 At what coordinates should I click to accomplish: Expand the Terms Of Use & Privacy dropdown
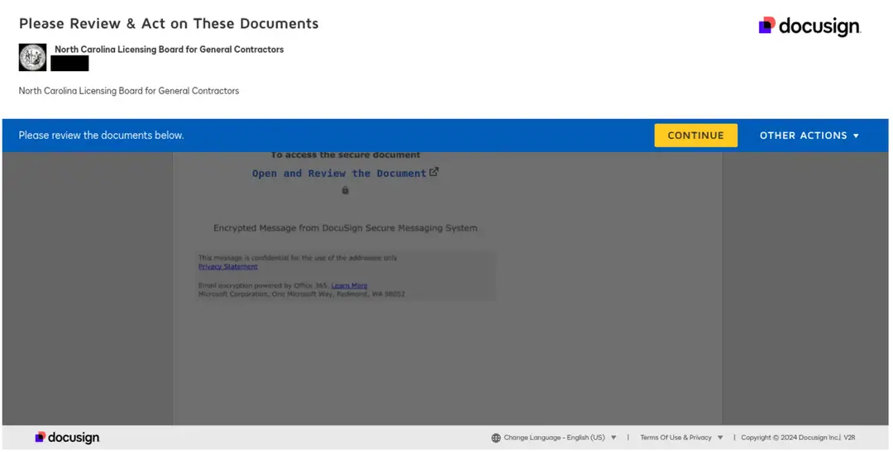(x=681, y=438)
